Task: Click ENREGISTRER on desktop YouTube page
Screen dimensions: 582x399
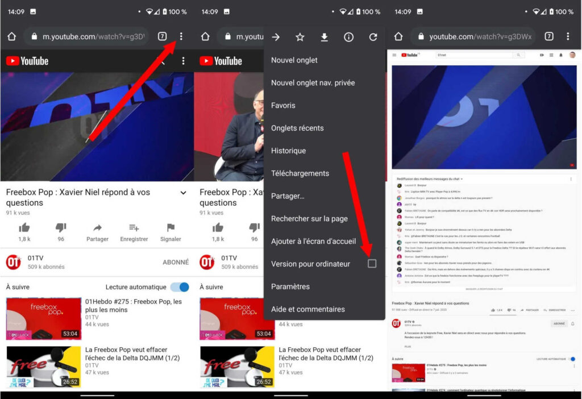Action: coord(555,310)
